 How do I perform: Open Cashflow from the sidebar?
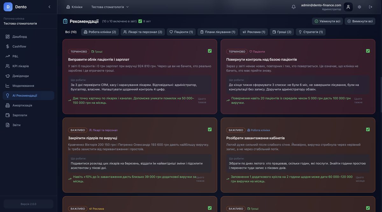[x=19, y=46]
